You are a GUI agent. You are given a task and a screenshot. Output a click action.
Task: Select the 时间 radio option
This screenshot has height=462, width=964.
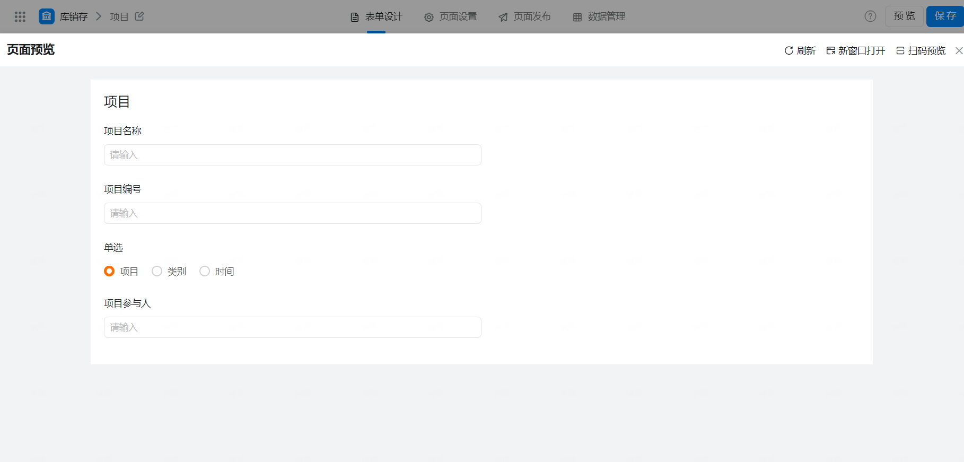[x=205, y=271]
